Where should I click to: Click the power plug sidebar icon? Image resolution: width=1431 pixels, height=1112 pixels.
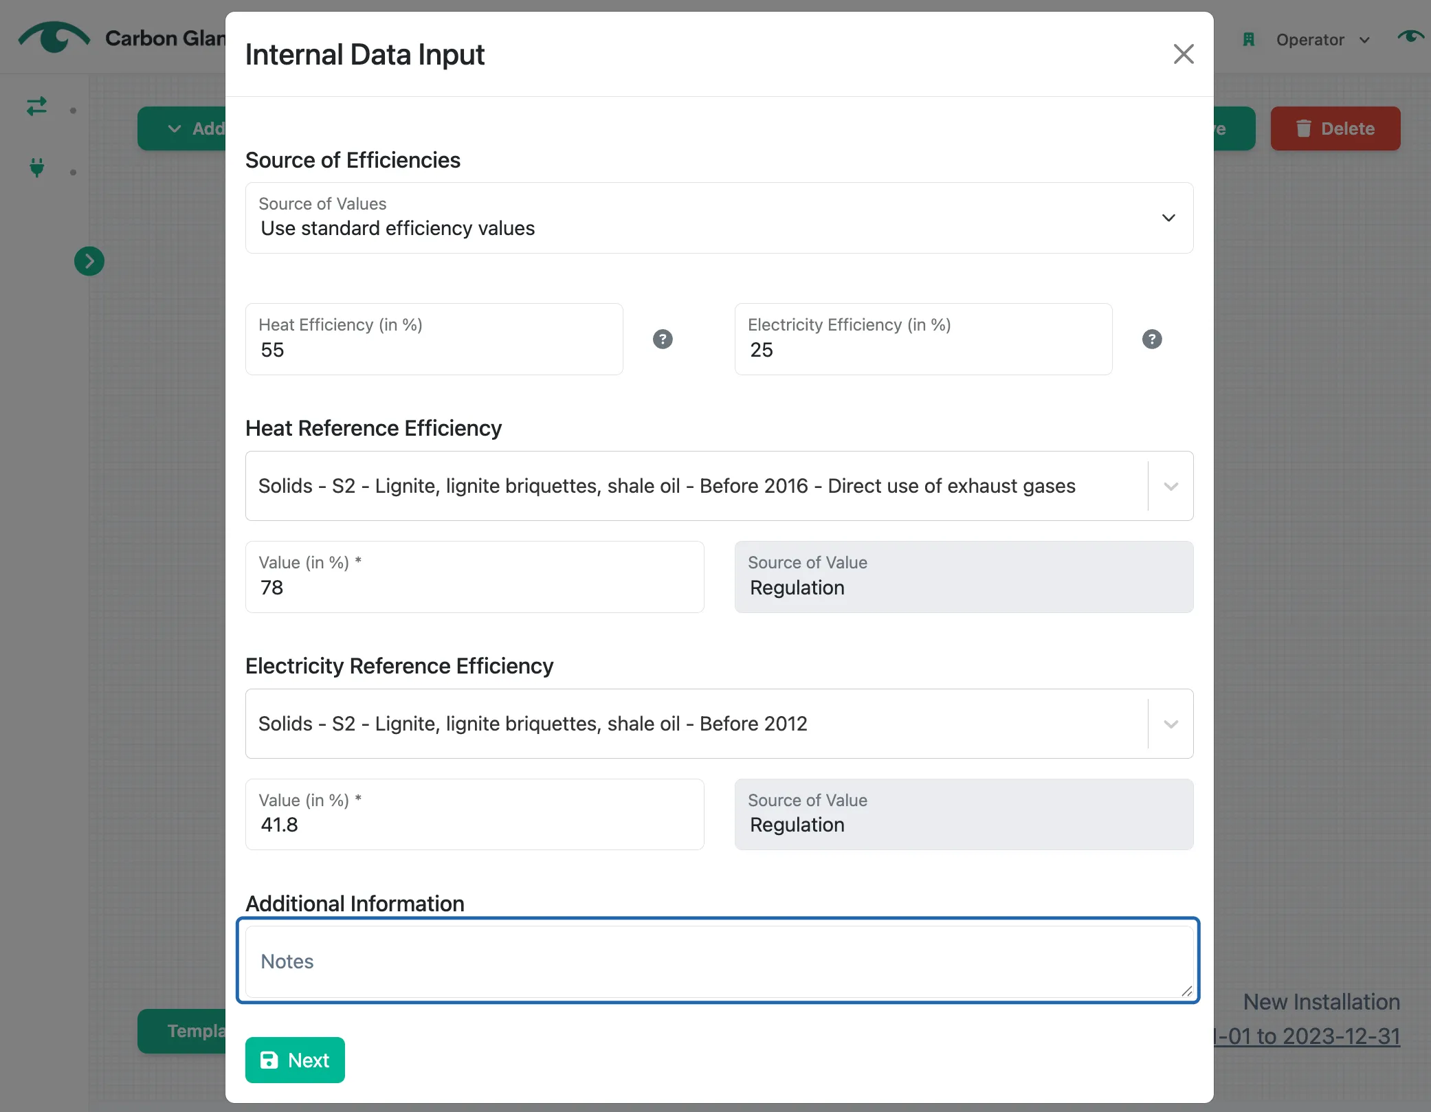[37, 168]
